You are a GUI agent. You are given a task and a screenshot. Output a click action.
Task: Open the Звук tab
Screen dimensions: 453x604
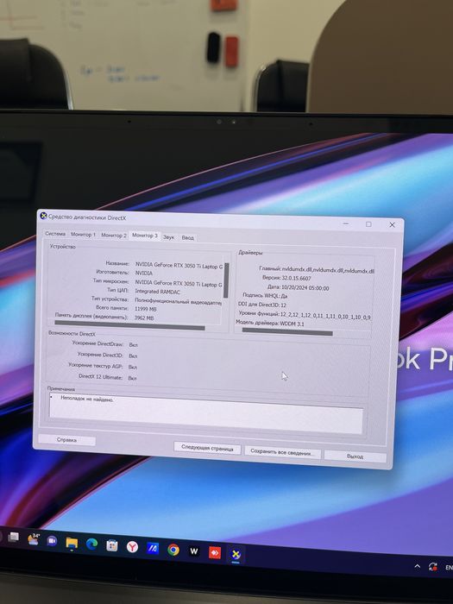coord(168,237)
